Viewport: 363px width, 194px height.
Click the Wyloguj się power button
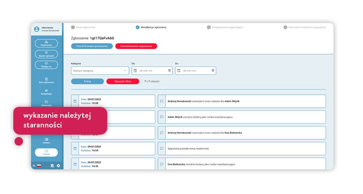[46, 65]
